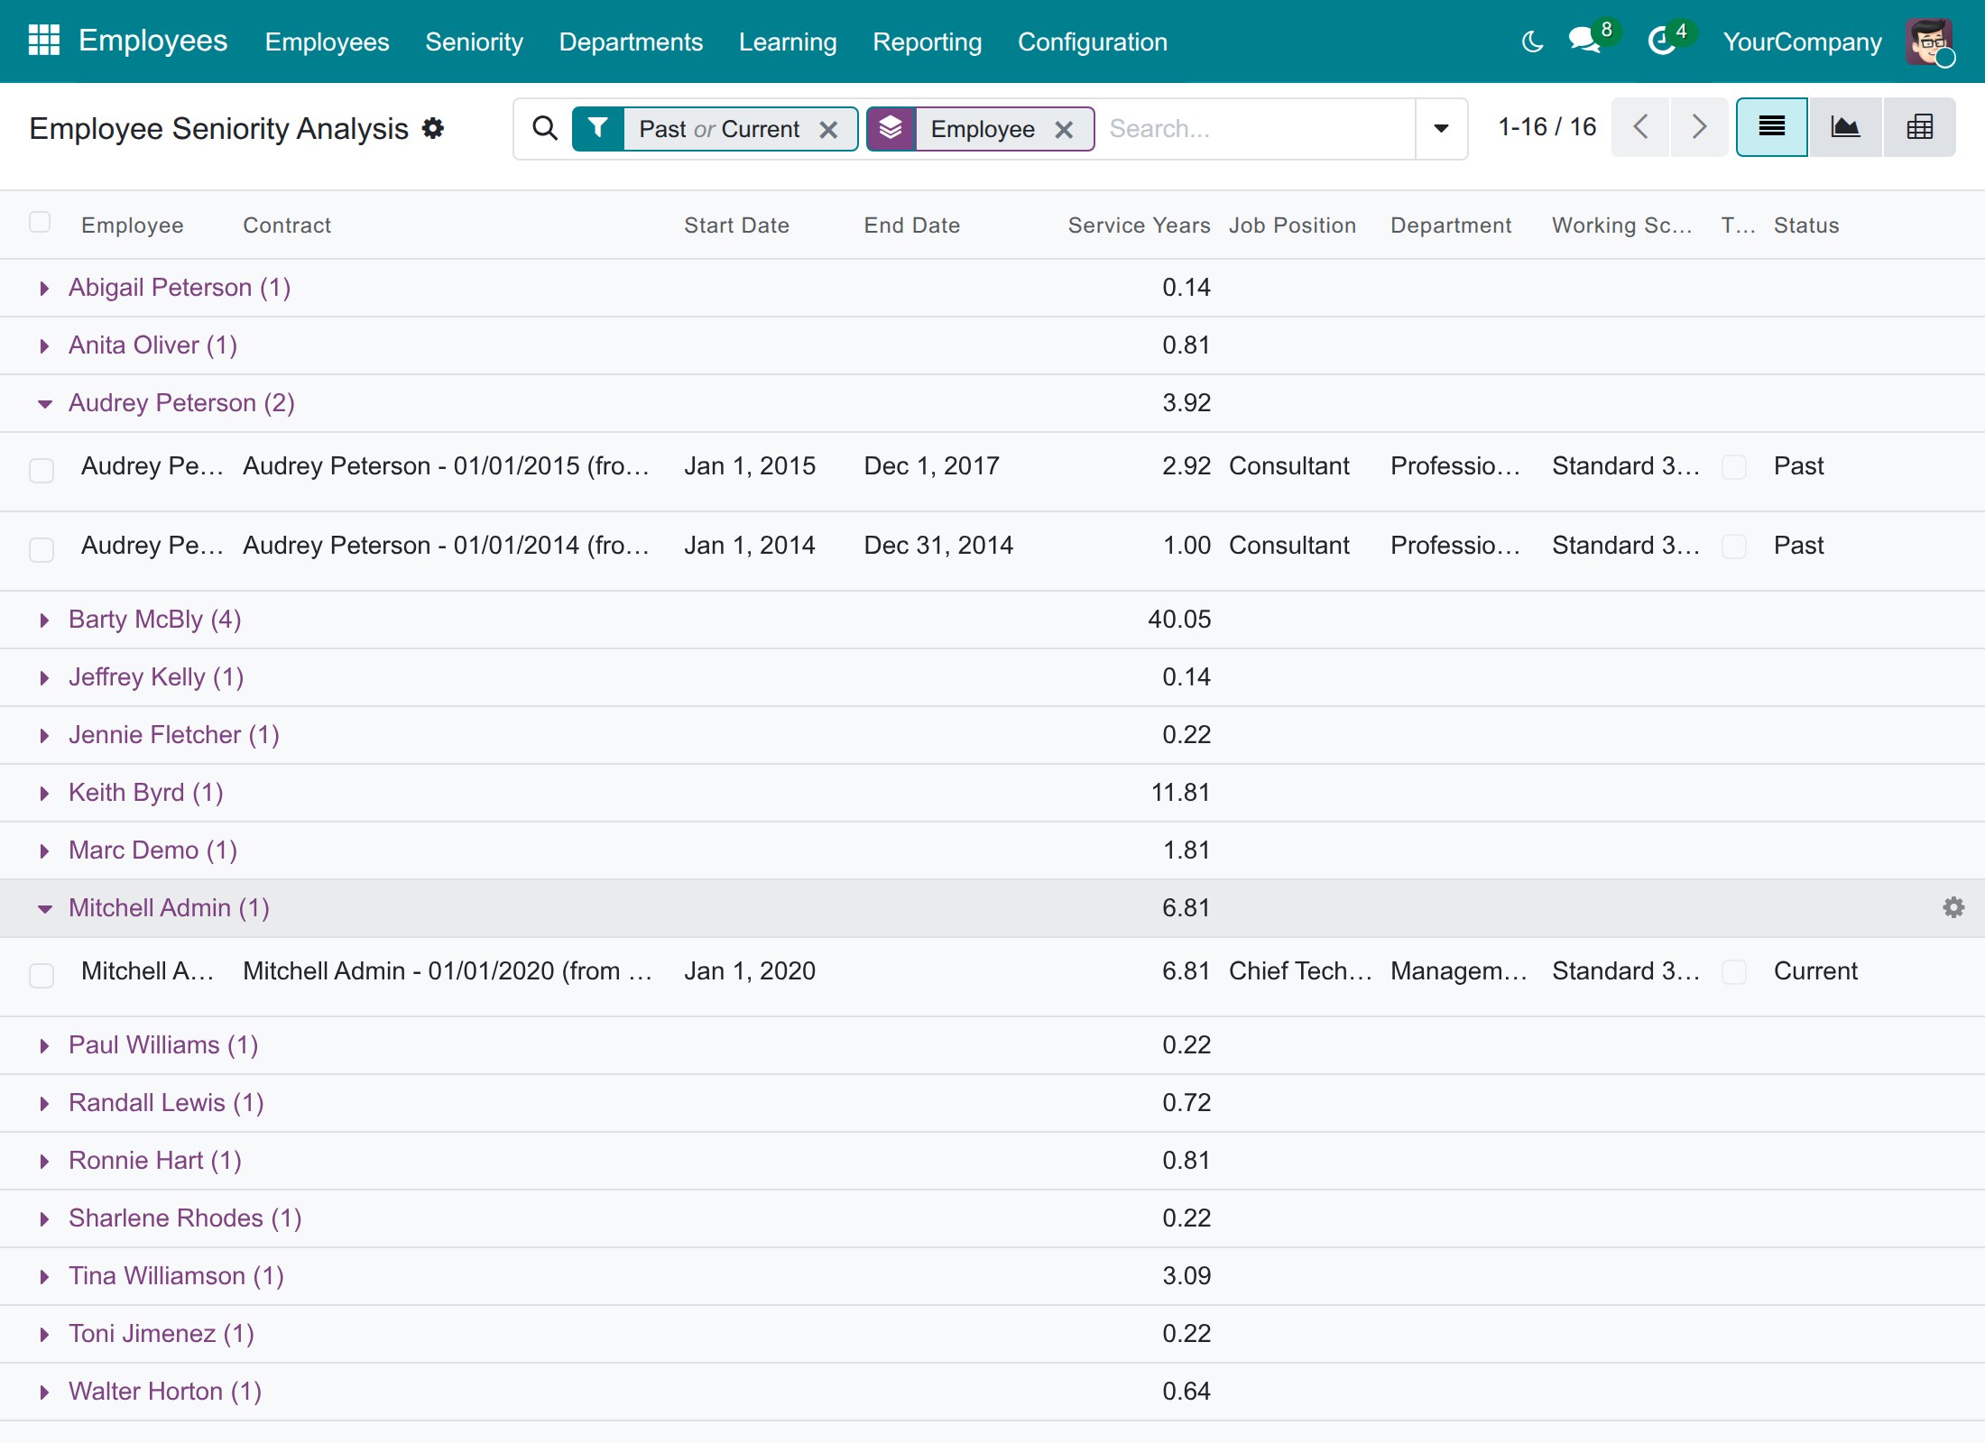Open the activities clock icon
The height and width of the screenshot is (1443, 1985).
[x=1661, y=41]
